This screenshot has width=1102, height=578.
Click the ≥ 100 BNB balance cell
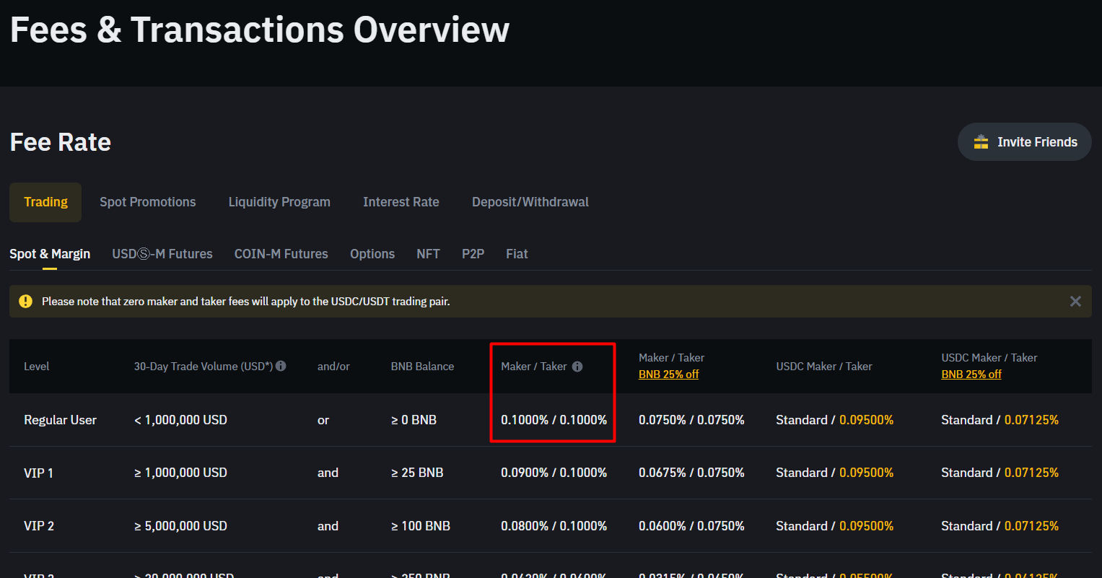tap(421, 526)
